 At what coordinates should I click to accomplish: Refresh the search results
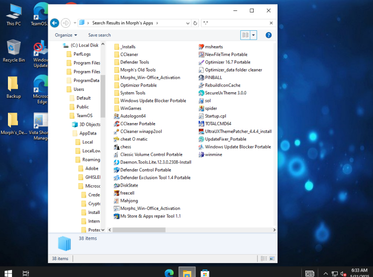pos(195,23)
